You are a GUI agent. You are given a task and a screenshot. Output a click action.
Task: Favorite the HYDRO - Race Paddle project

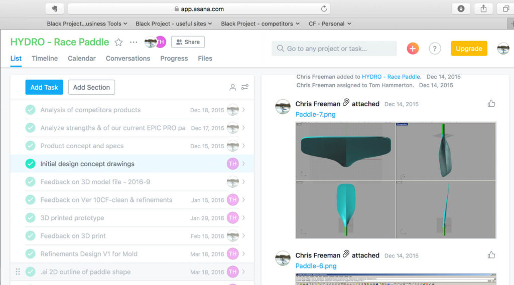(118, 42)
